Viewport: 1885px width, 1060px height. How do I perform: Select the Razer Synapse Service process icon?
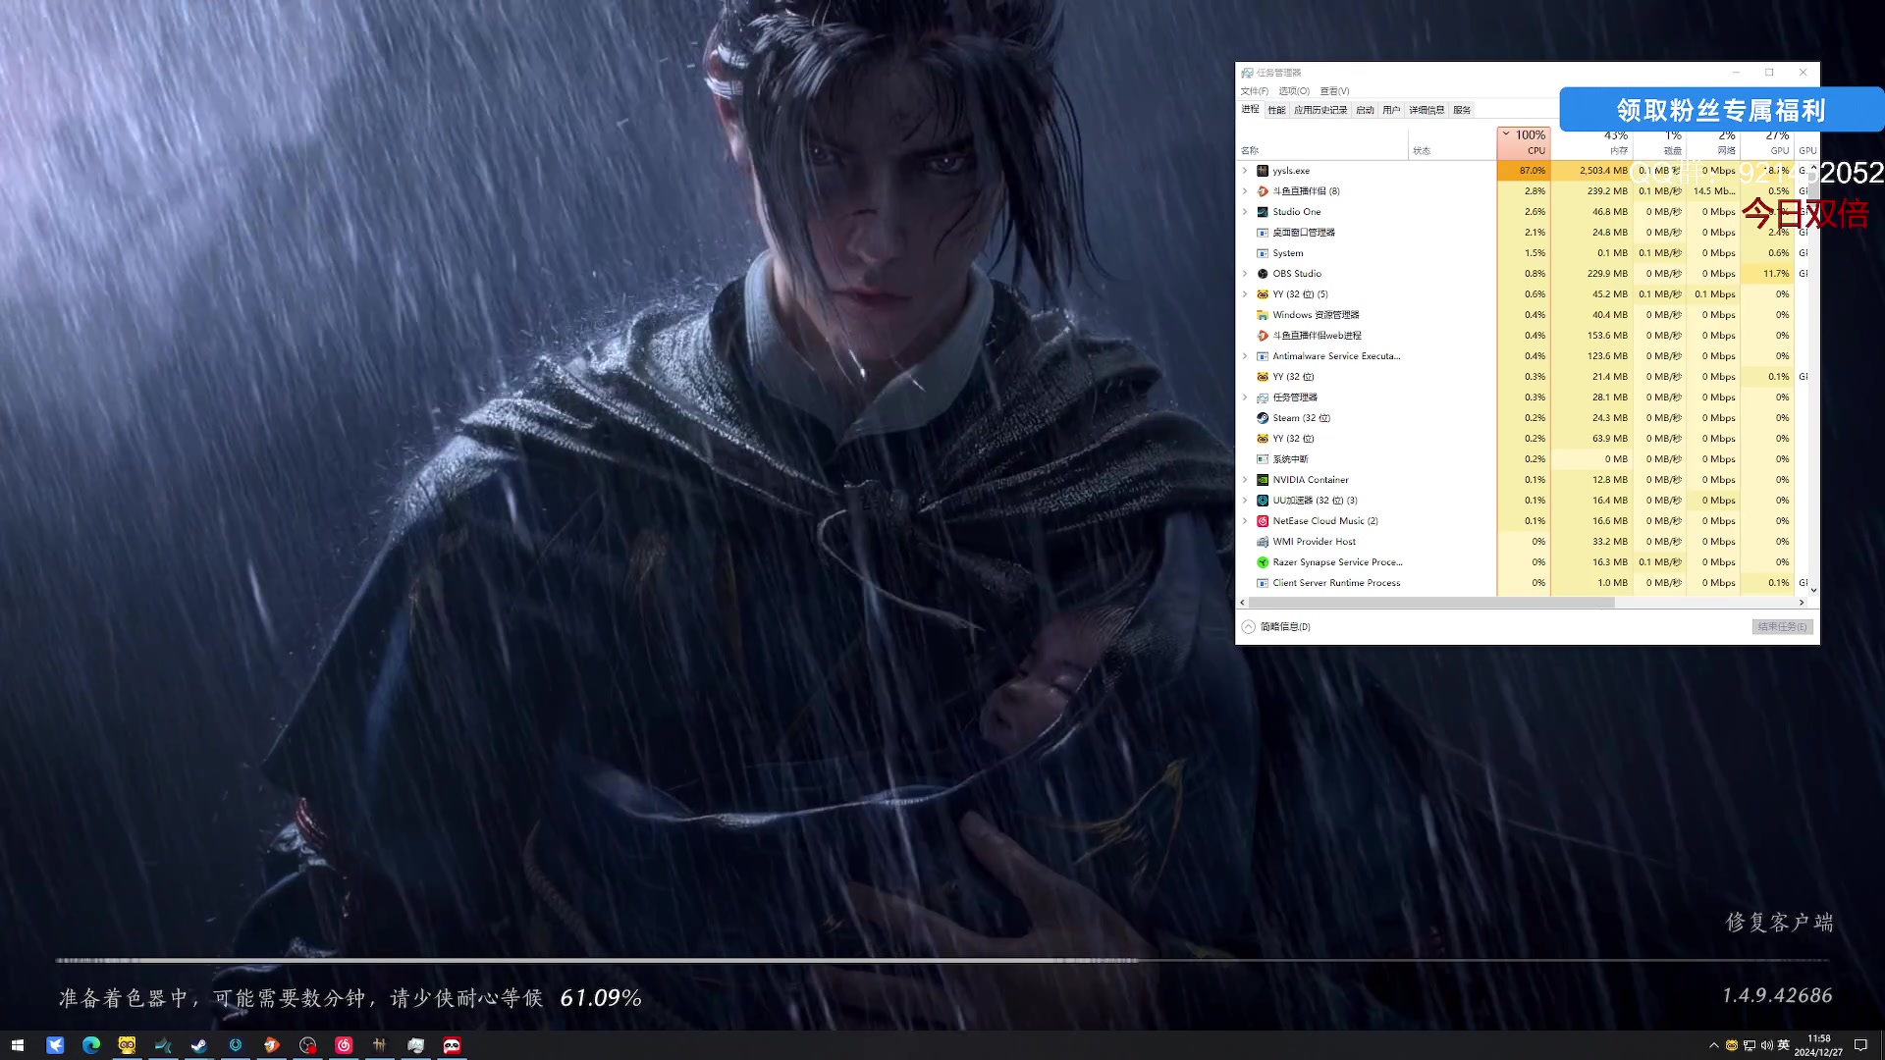(x=1263, y=562)
